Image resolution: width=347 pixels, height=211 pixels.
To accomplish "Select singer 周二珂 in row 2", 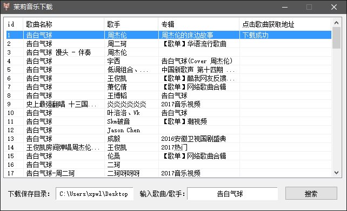I will pyautogui.click(x=117, y=44).
